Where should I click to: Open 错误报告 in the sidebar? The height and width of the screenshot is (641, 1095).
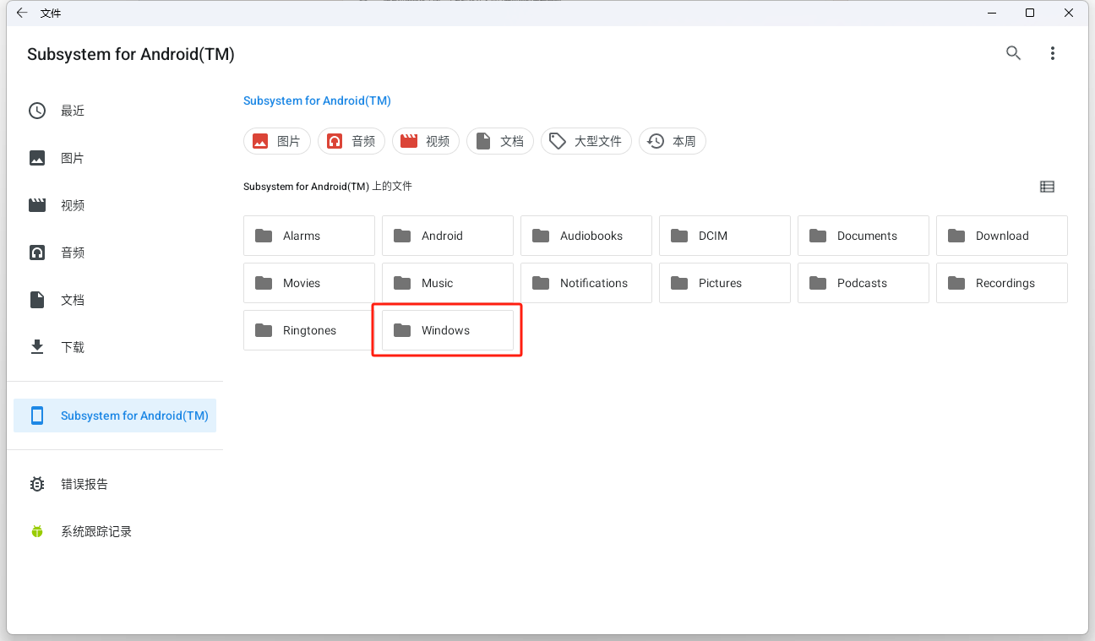[115, 484]
